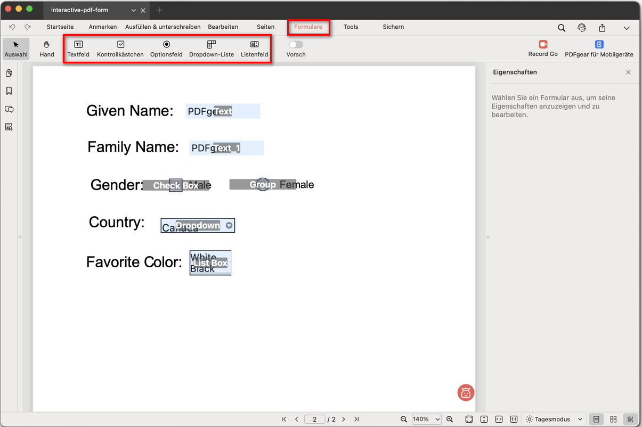This screenshot has height=427, width=642.
Task: Click the page number input field
Action: pyautogui.click(x=314, y=419)
